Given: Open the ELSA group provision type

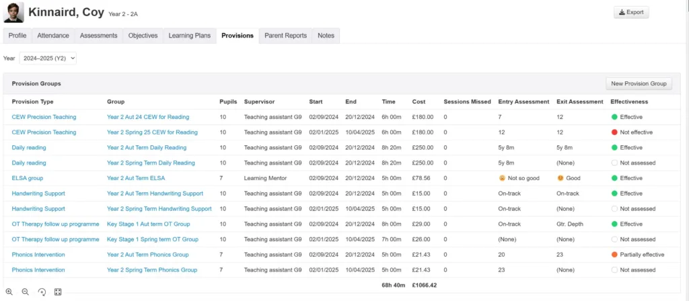Looking at the screenshot, I should click(x=27, y=178).
